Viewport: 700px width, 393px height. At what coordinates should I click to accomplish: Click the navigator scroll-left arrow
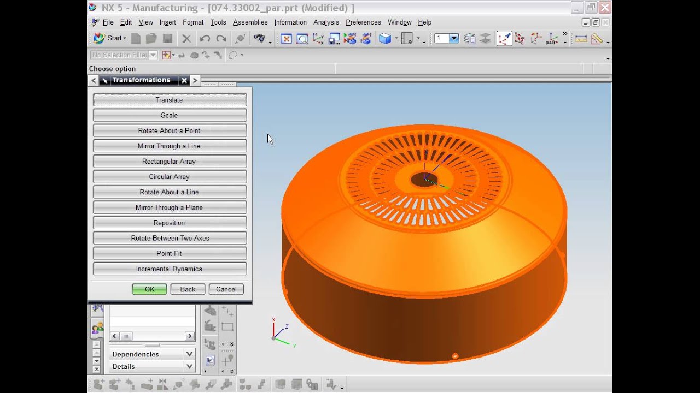[x=115, y=336]
